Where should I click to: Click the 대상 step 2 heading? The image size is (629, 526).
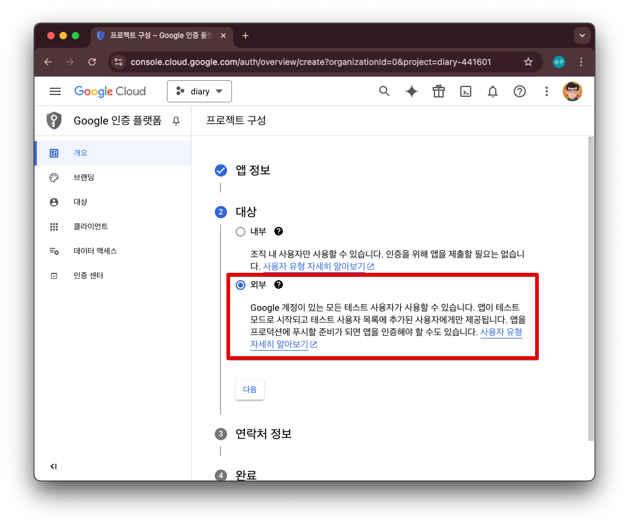[246, 212]
